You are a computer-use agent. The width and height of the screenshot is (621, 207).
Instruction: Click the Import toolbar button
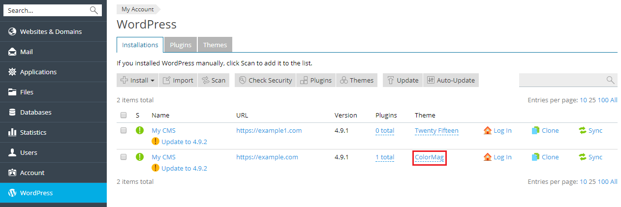pos(178,80)
